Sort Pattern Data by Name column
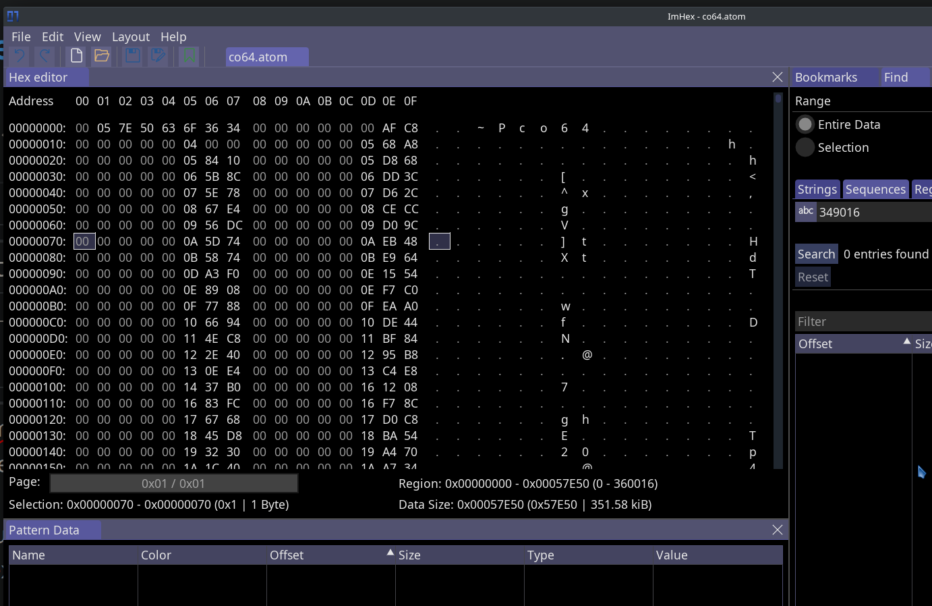The height and width of the screenshot is (606, 932). tap(73, 555)
